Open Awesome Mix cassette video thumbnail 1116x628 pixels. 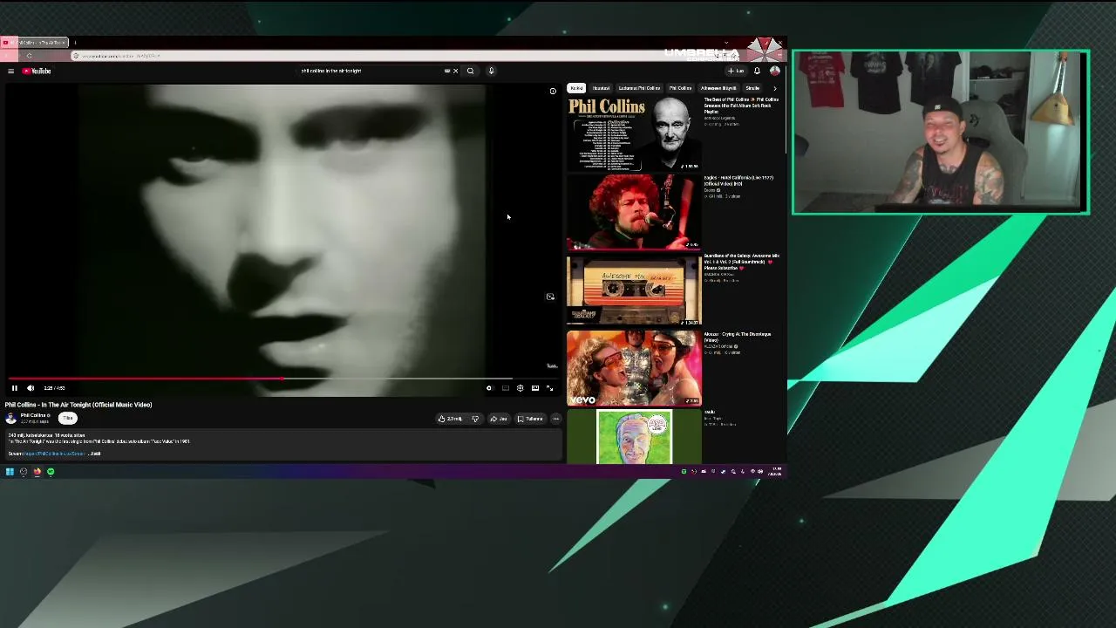pyautogui.click(x=634, y=290)
